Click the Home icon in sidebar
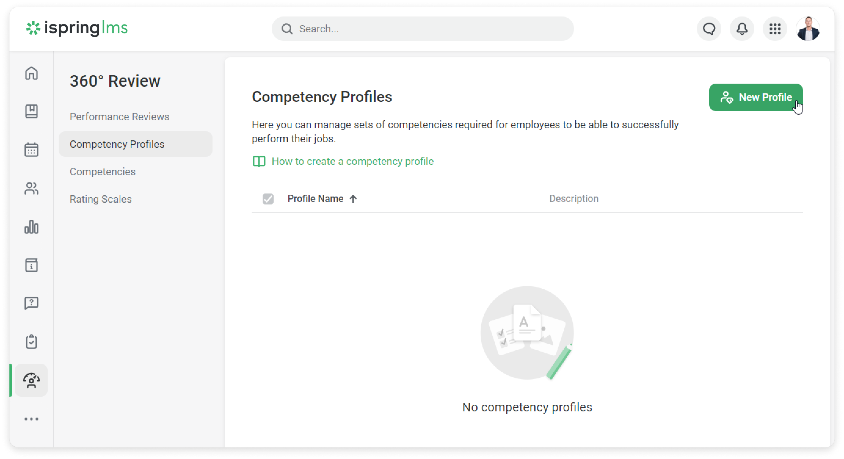The height and width of the screenshot is (459, 844). [x=31, y=73]
